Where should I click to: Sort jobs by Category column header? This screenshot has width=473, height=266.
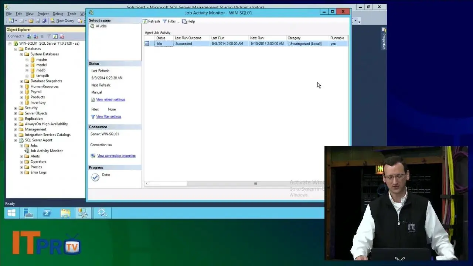(308, 38)
